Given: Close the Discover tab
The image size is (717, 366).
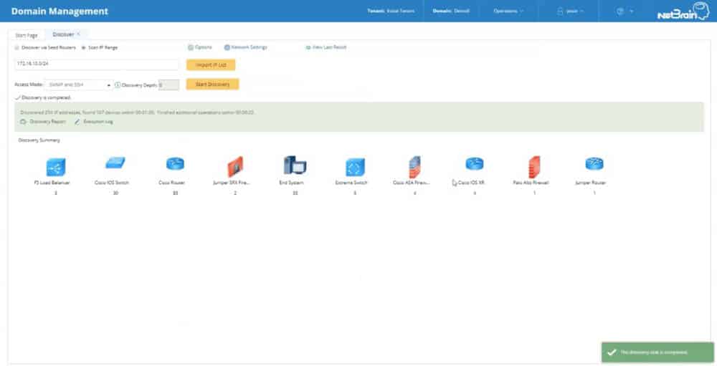Looking at the screenshot, I should click(79, 34).
